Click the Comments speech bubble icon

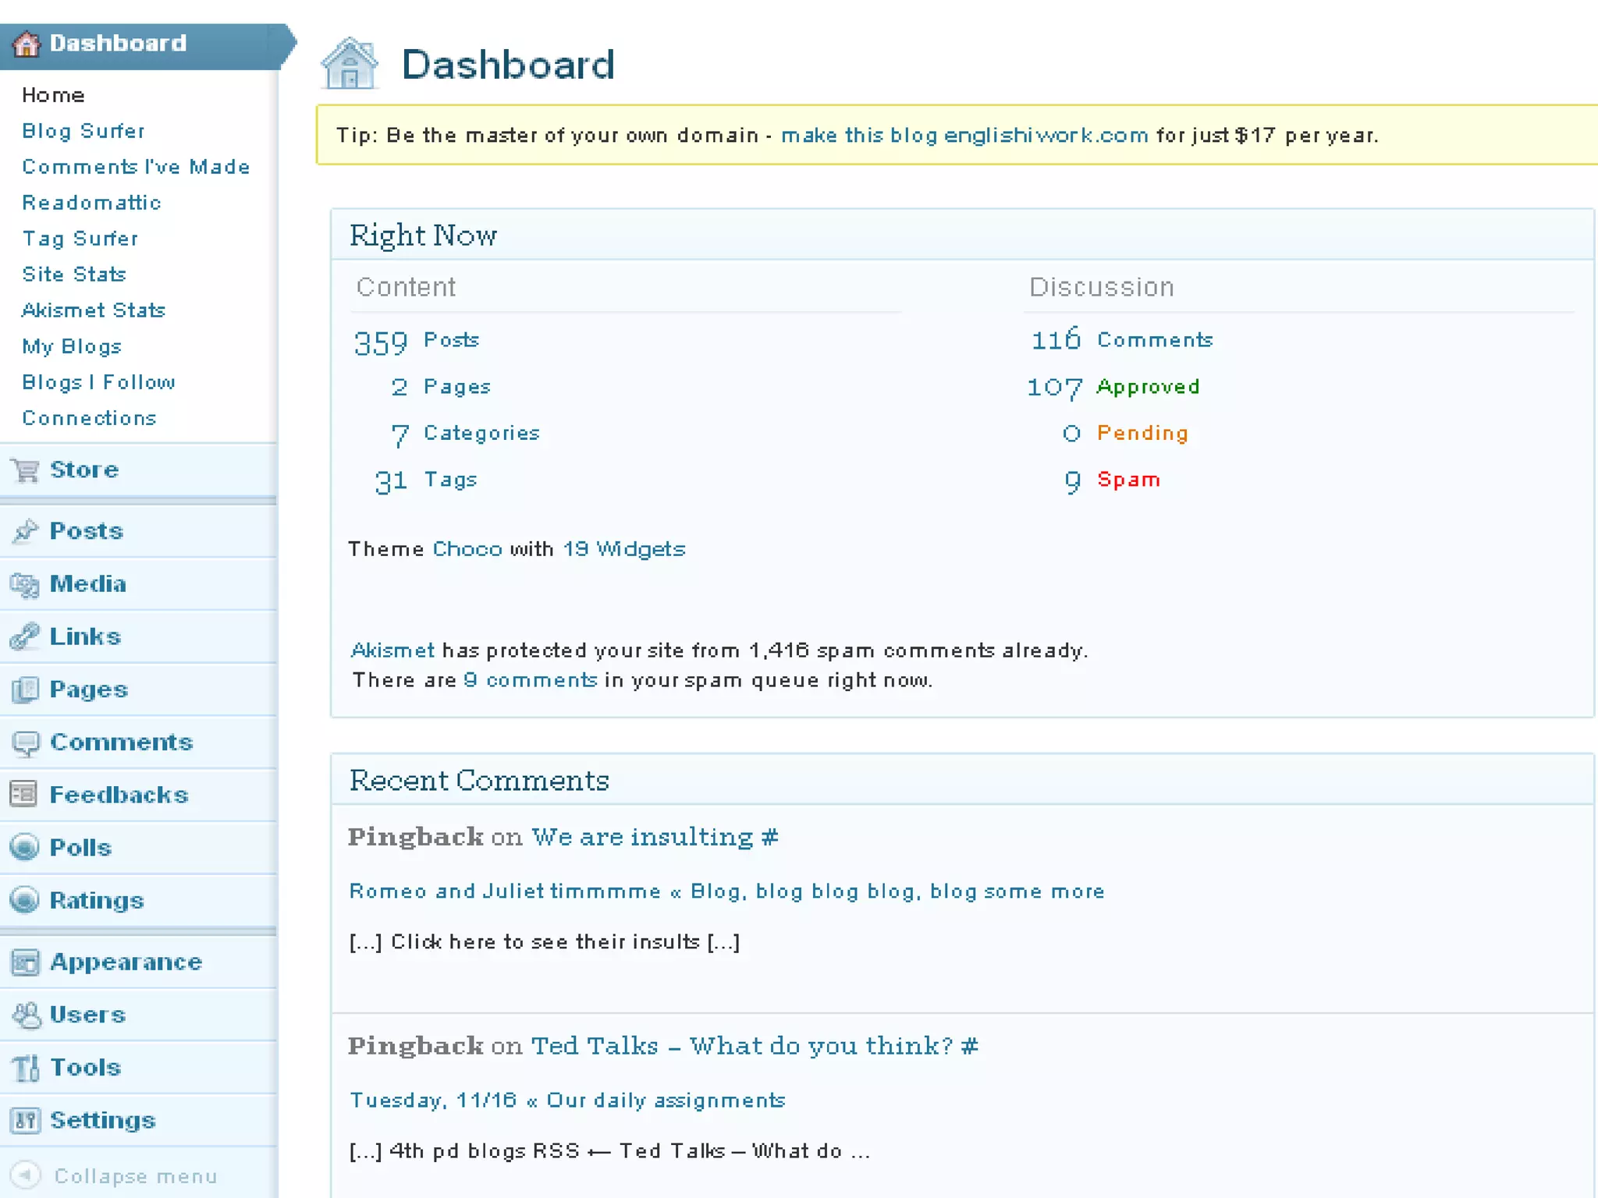coord(25,743)
